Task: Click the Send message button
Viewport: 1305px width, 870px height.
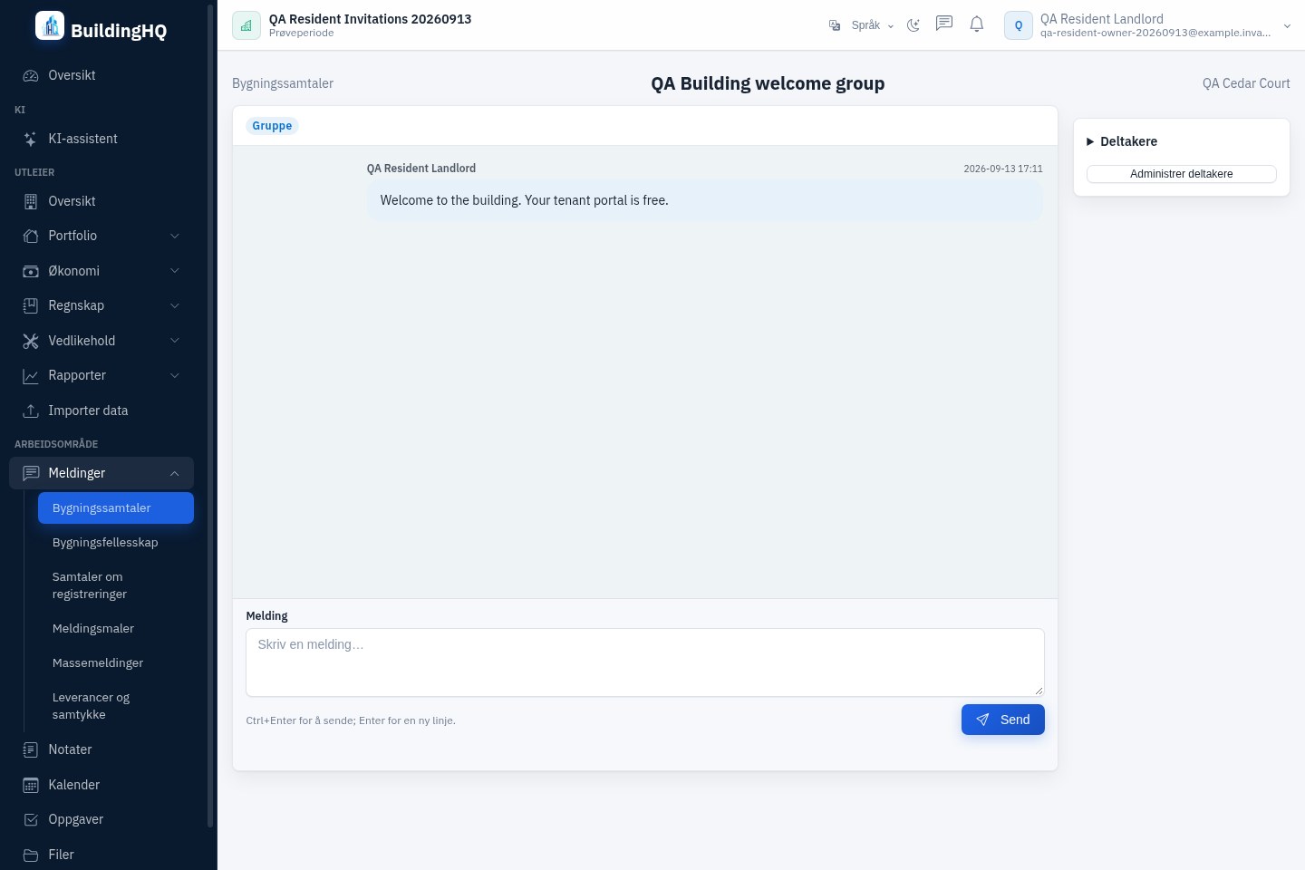Action: click(x=1003, y=720)
